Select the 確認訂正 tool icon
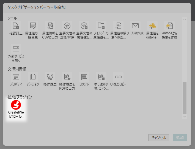195x149 pixels. (x=16, y=26)
